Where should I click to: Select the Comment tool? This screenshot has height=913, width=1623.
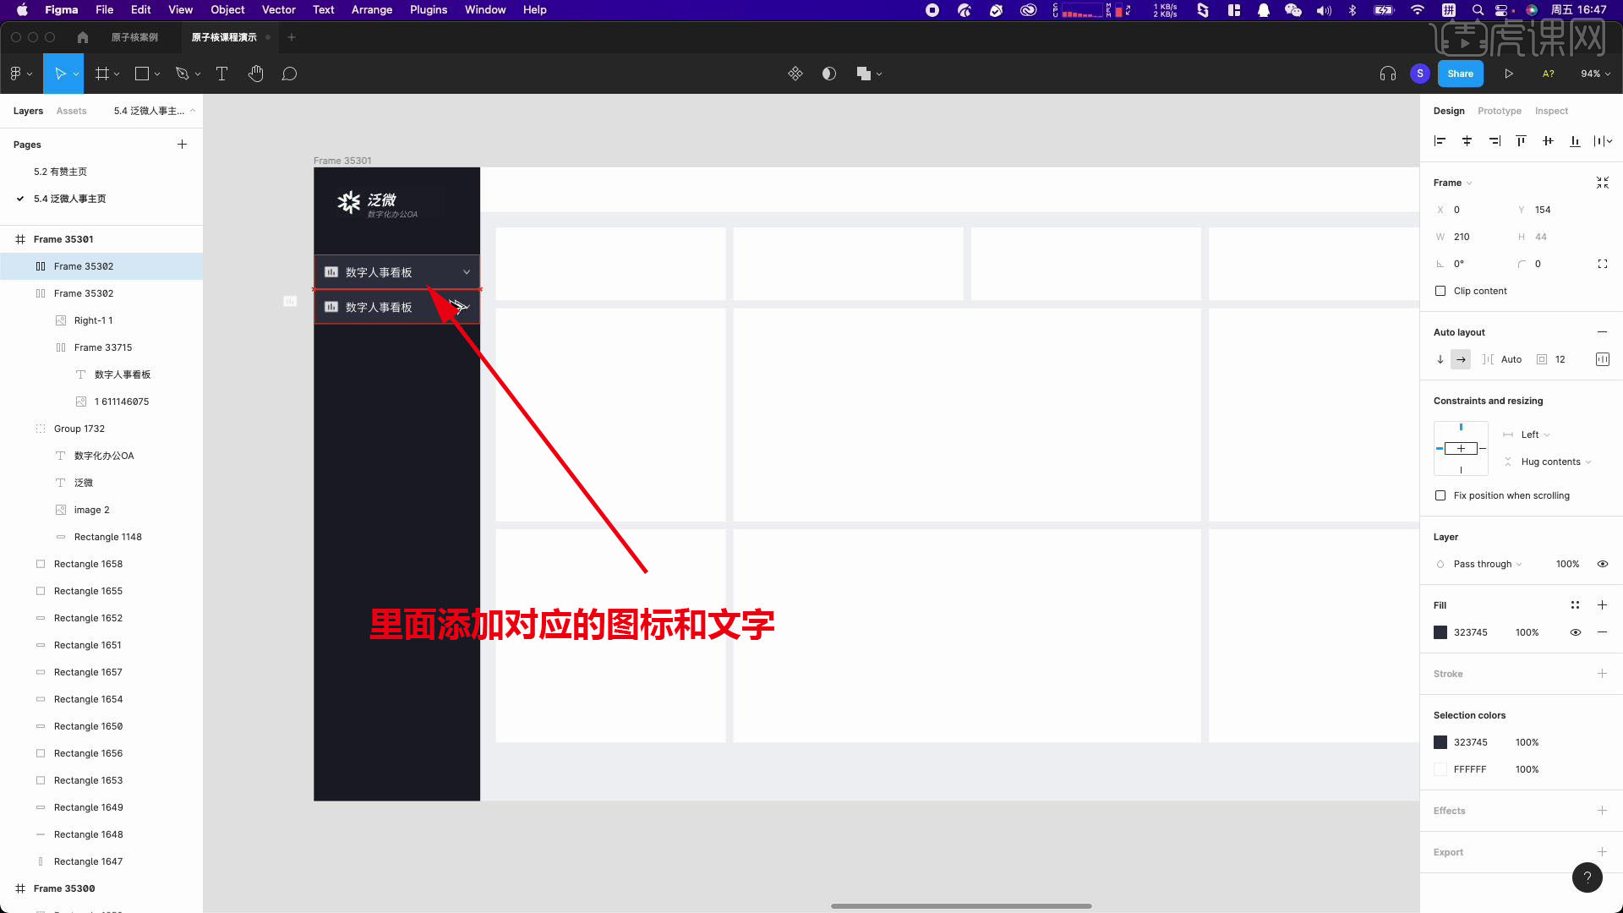[289, 74]
